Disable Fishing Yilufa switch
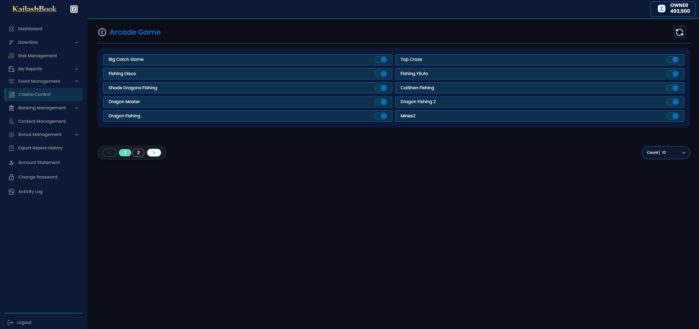 [672, 74]
